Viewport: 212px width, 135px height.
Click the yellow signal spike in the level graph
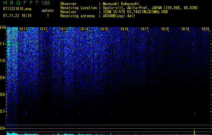point(194,132)
